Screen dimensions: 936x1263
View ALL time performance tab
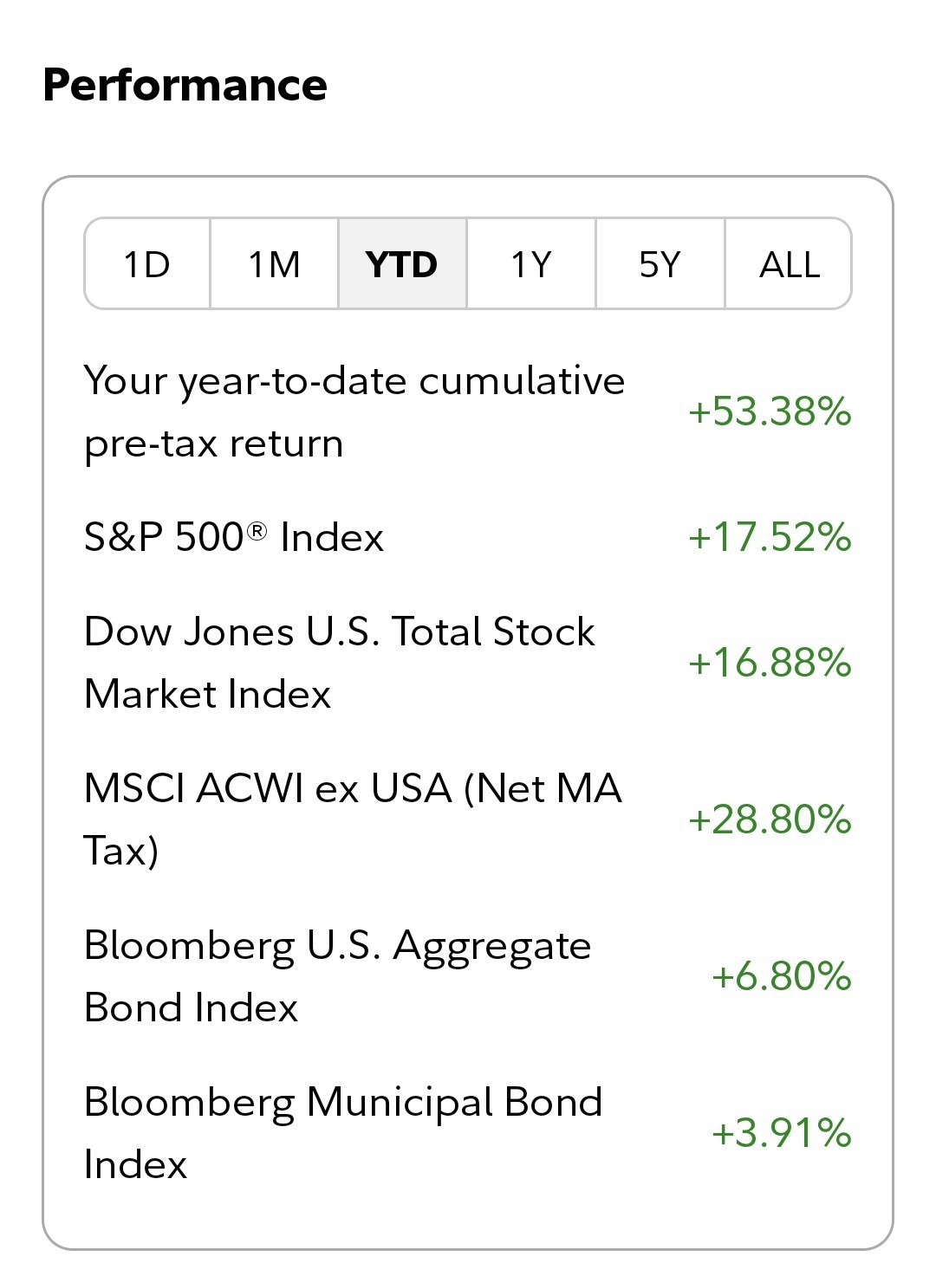click(789, 264)
